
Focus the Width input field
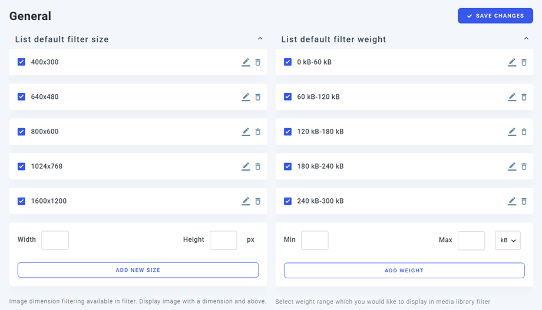pyautogui.click(x=55, y=240)
